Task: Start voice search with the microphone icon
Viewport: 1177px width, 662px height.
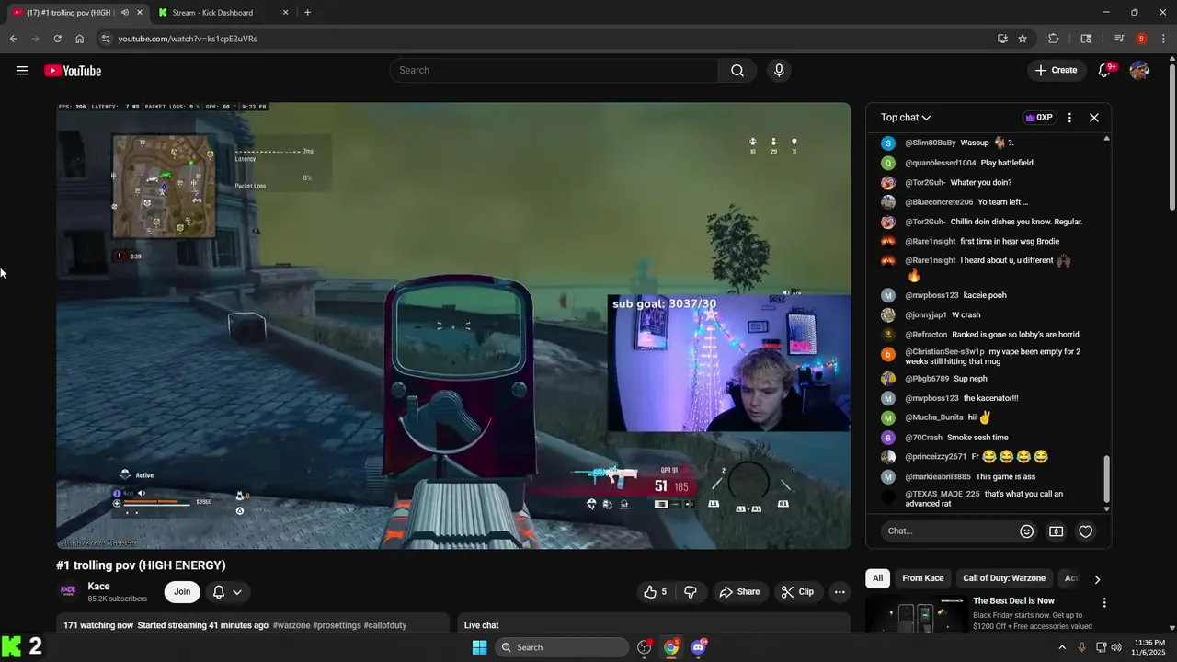Action: click(x=779, y=71)
